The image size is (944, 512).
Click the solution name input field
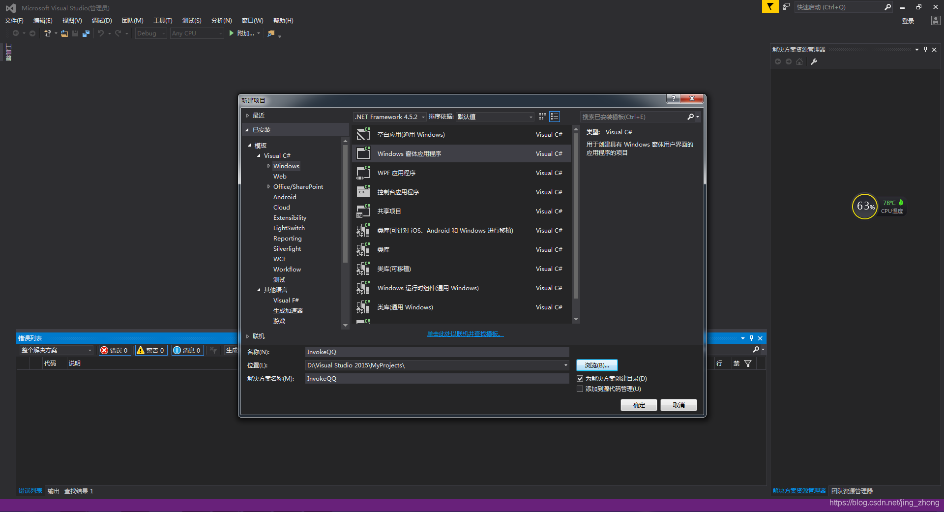[437, 379]
